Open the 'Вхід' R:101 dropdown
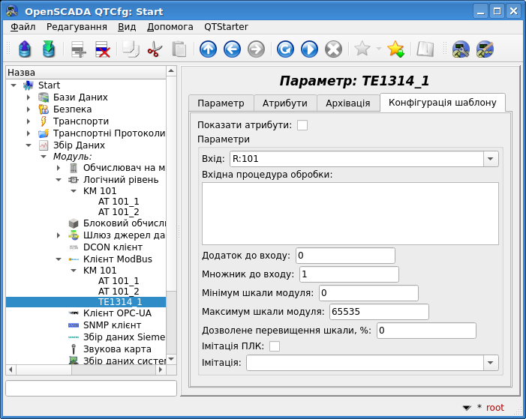526x419 pixels. [491, 159]
